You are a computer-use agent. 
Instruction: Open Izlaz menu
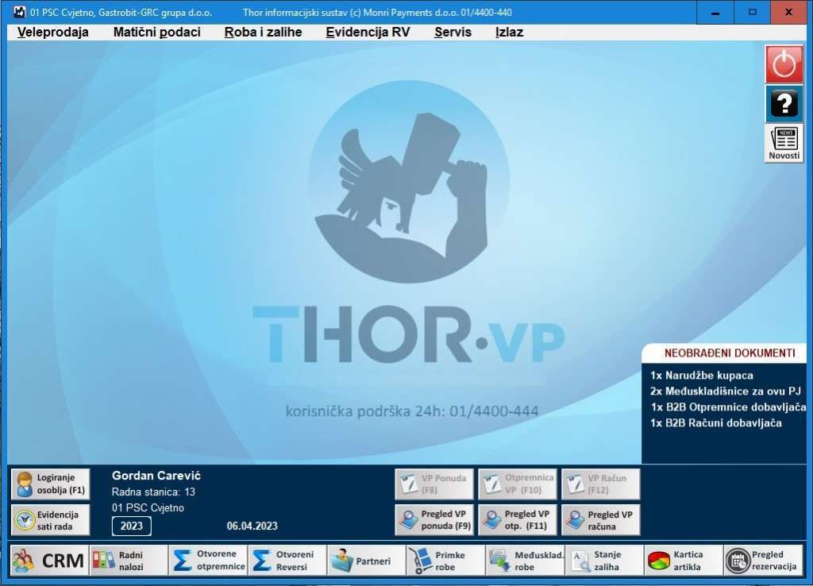tap(509, 32)
